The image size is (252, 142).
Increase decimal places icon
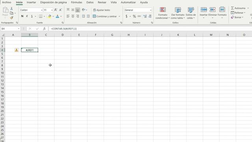pyautogui.click(x=145, y=16)
